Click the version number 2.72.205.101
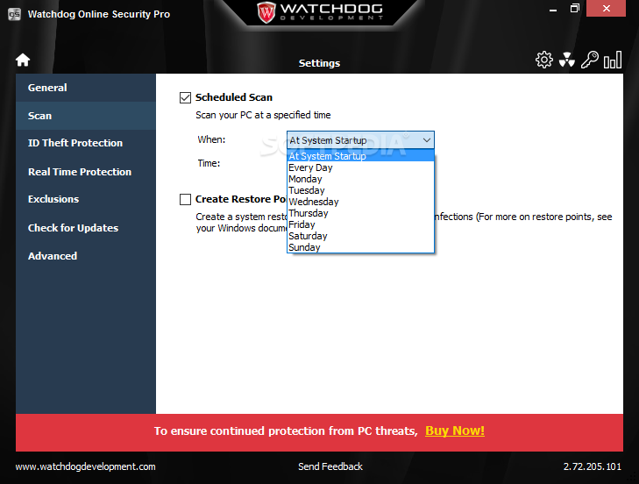Viewport: 639px width, 484px height. [x=593, y=466]
